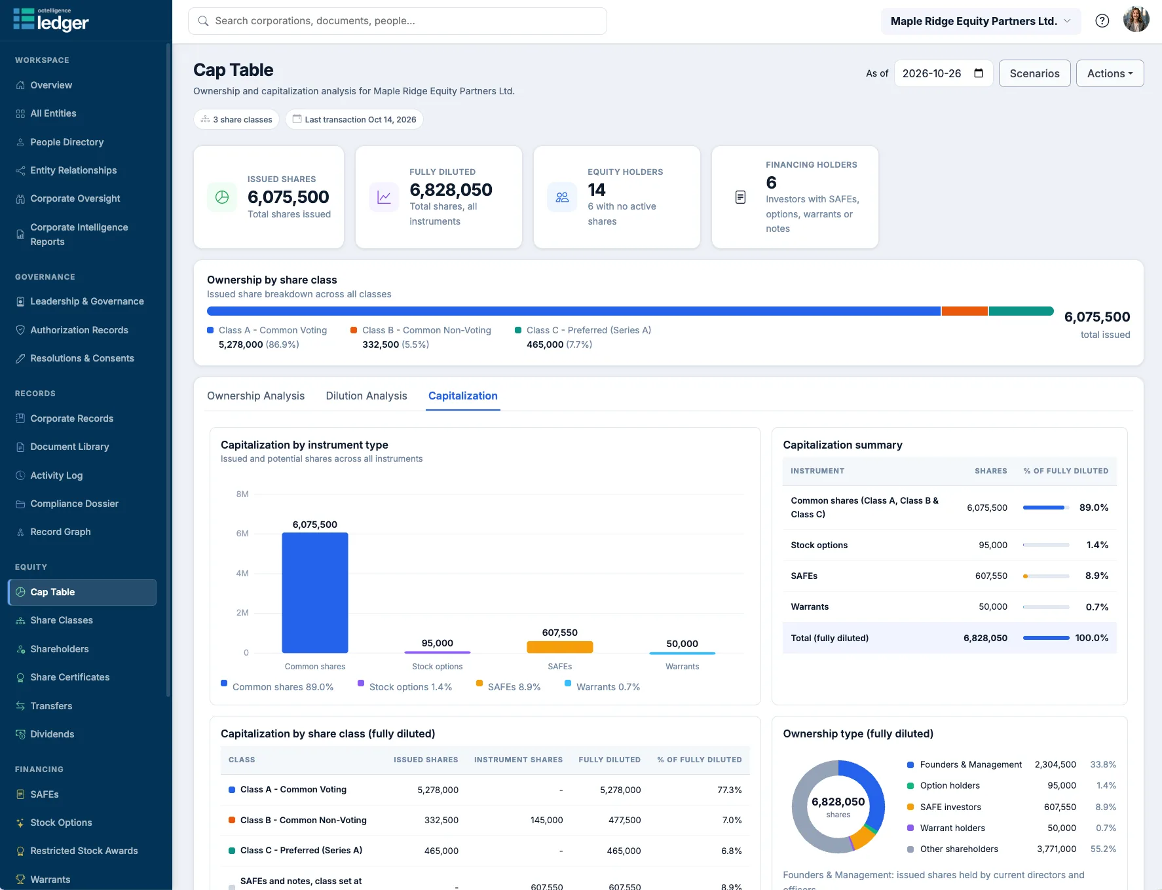Click the Corporate Intelligence Reports icon
Screen dimensions: 1162x890
[20, 234]
